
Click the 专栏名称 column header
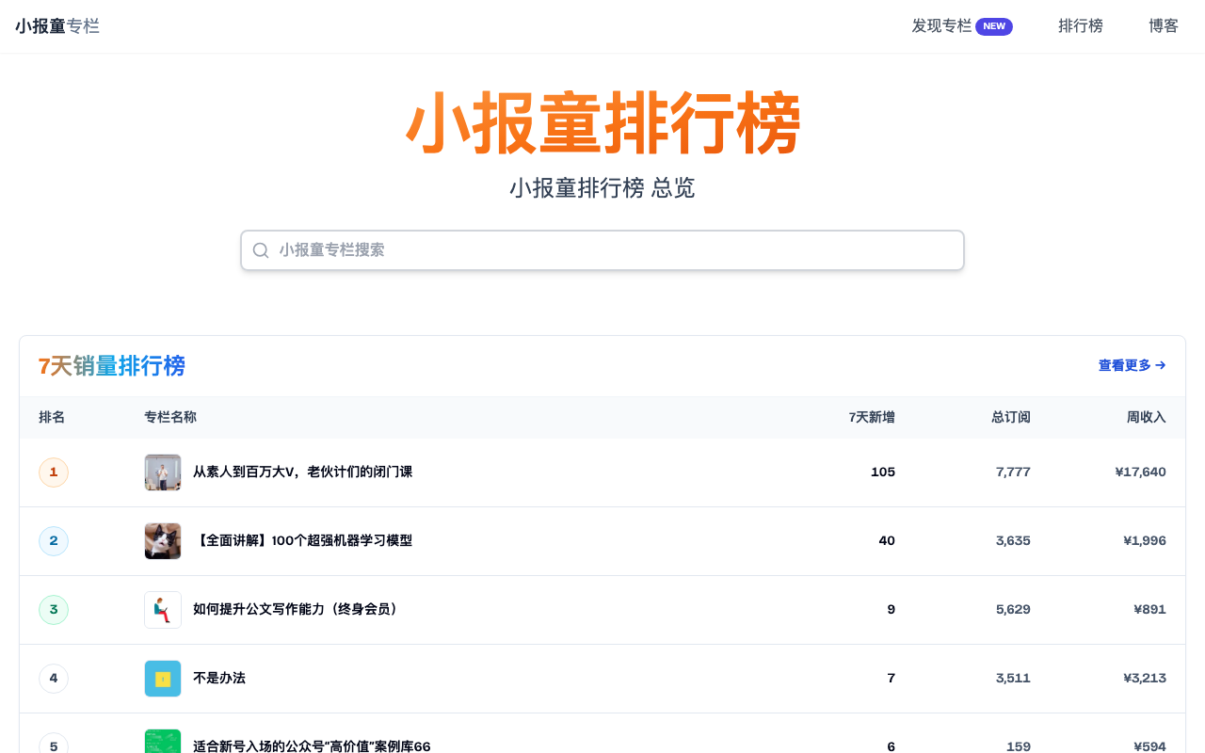pyautogui.click(x=170, y=417)
